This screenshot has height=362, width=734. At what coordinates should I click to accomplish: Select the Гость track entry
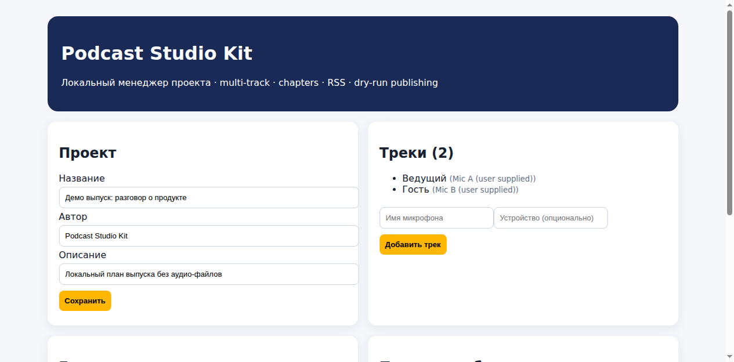click(x=460, y=190)
